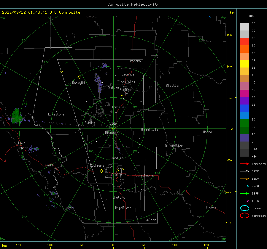Click the Ponoka city label
The image size is (267, 249).
click(135, 61)
